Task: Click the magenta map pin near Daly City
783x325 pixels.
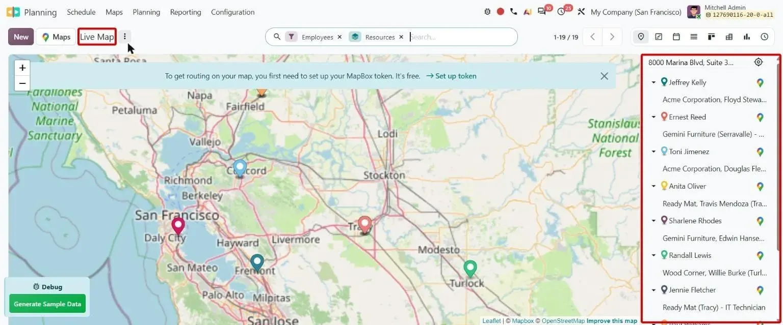Action: click(177, 227)
